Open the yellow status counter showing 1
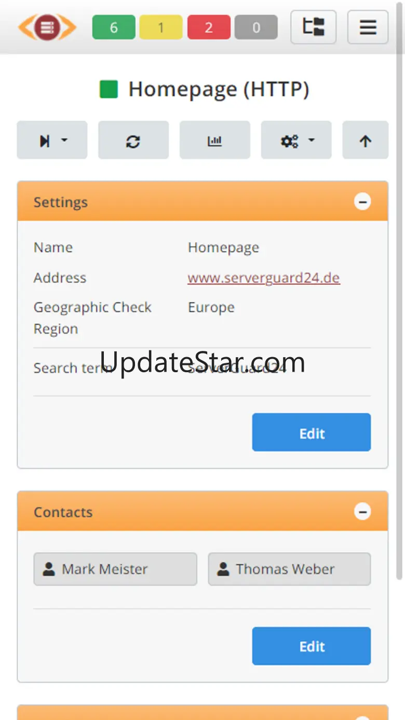The image size is (405, 720). click(x=161, y=27)
